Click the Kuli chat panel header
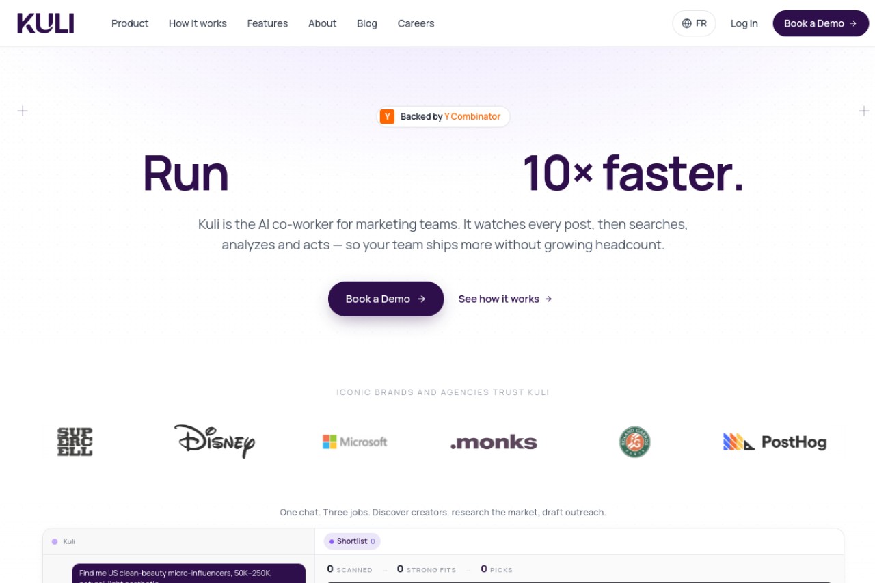 tap(178, 541)
